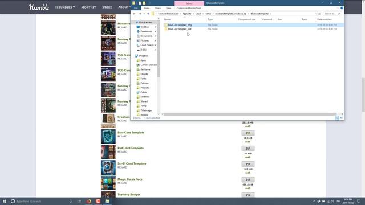Image resolution: width=365 pixels, height=205 pixels.
Task: Open the Bundles dropdown on Humble
Action: point(65,7)
